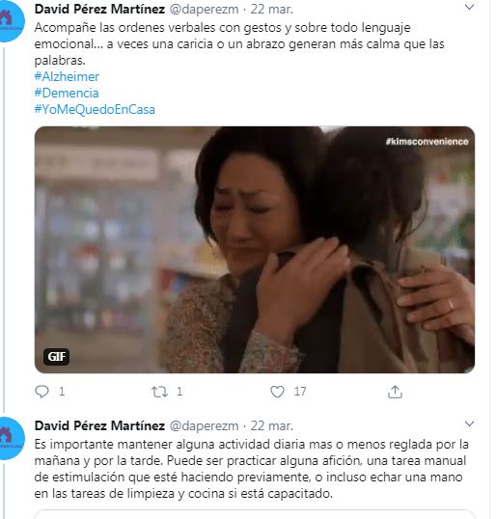Like the tweet with 17 likes
496x519 pixels.
pyautogui.click(x=277, y=392)
